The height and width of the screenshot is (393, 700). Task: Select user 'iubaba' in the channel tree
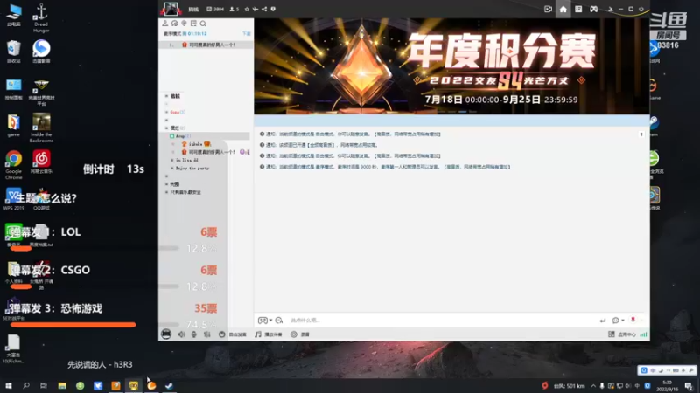tap(195, 144)
